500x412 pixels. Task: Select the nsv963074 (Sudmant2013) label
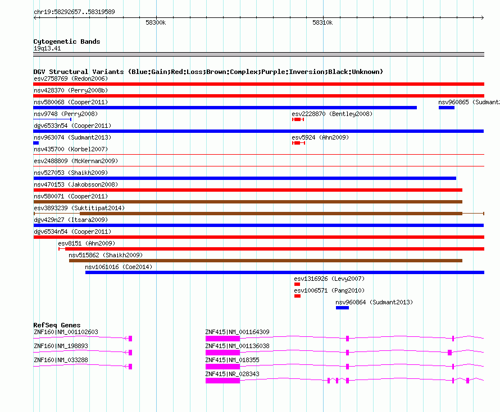click(72, 137)
